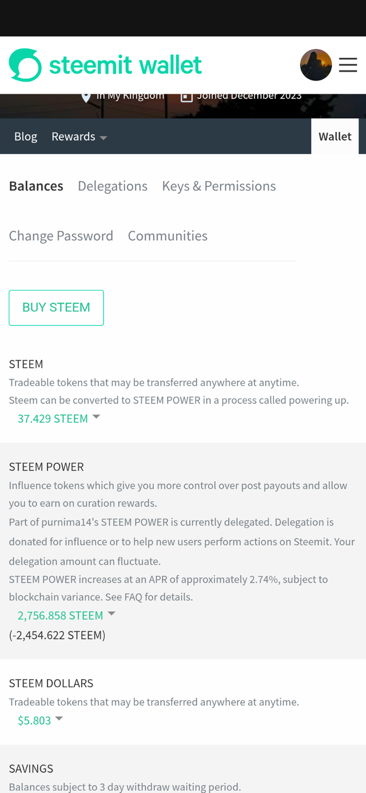Click the delegated amount (-2,454.622 STEEM)
The height and width of the screenshot is (793, 366).
[57, 635]
